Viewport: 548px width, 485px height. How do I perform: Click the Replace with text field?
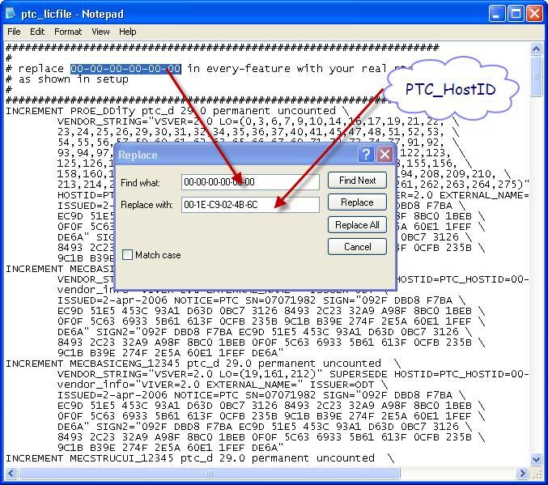(249, 205)
